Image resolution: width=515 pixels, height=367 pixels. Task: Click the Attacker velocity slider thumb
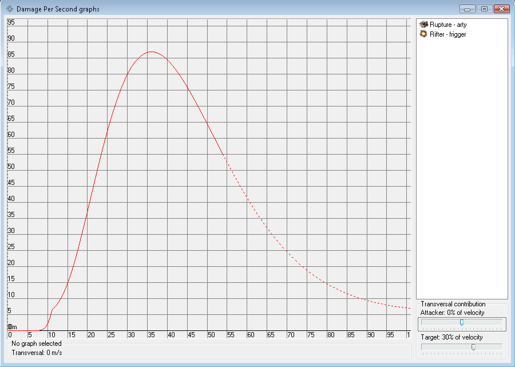462,323
